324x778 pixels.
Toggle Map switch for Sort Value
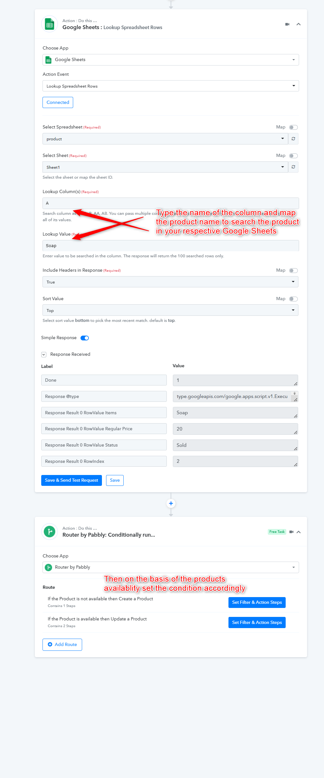click(293, 299)
